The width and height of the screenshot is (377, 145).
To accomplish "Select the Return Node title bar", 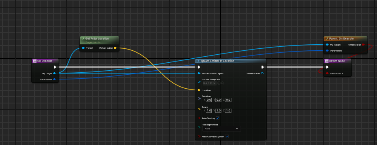I will [337, 61].
